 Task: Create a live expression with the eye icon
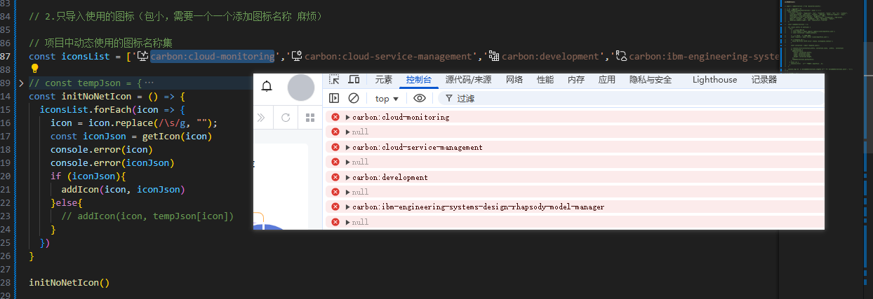coord(420,99)
